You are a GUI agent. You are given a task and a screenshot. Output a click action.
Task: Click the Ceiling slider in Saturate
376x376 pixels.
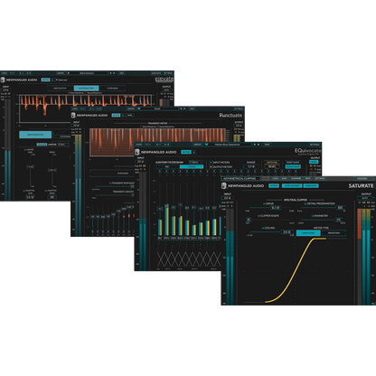(270, 232)
